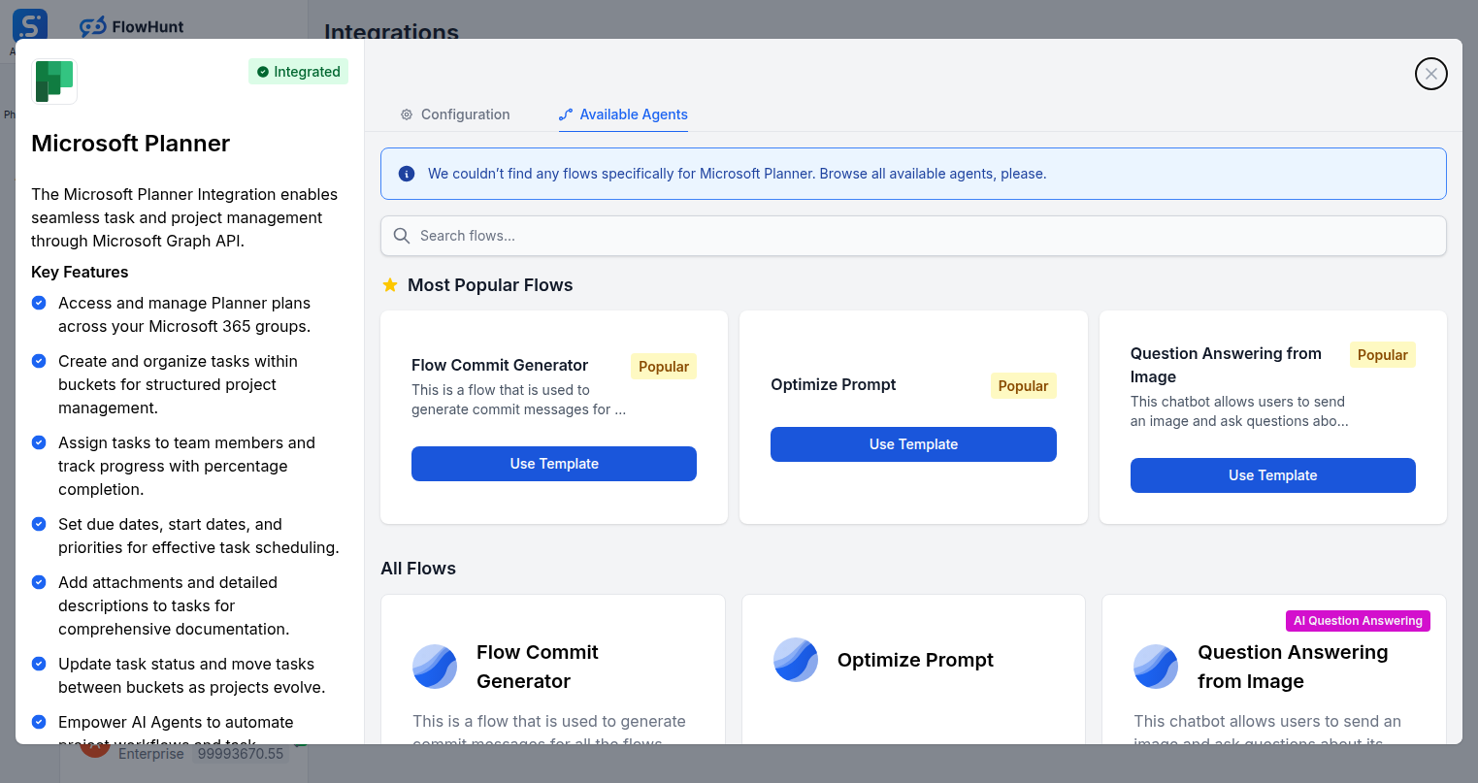Click the info icon in the blue banner

[x=406, y=173]
